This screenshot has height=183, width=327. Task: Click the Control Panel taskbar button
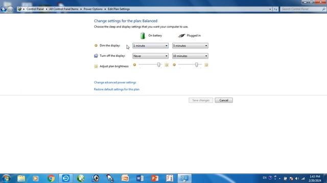coord(184,178)
